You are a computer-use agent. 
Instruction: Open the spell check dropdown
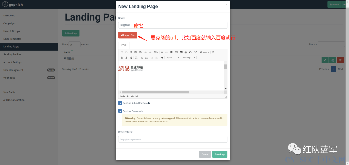click(156, 52)
